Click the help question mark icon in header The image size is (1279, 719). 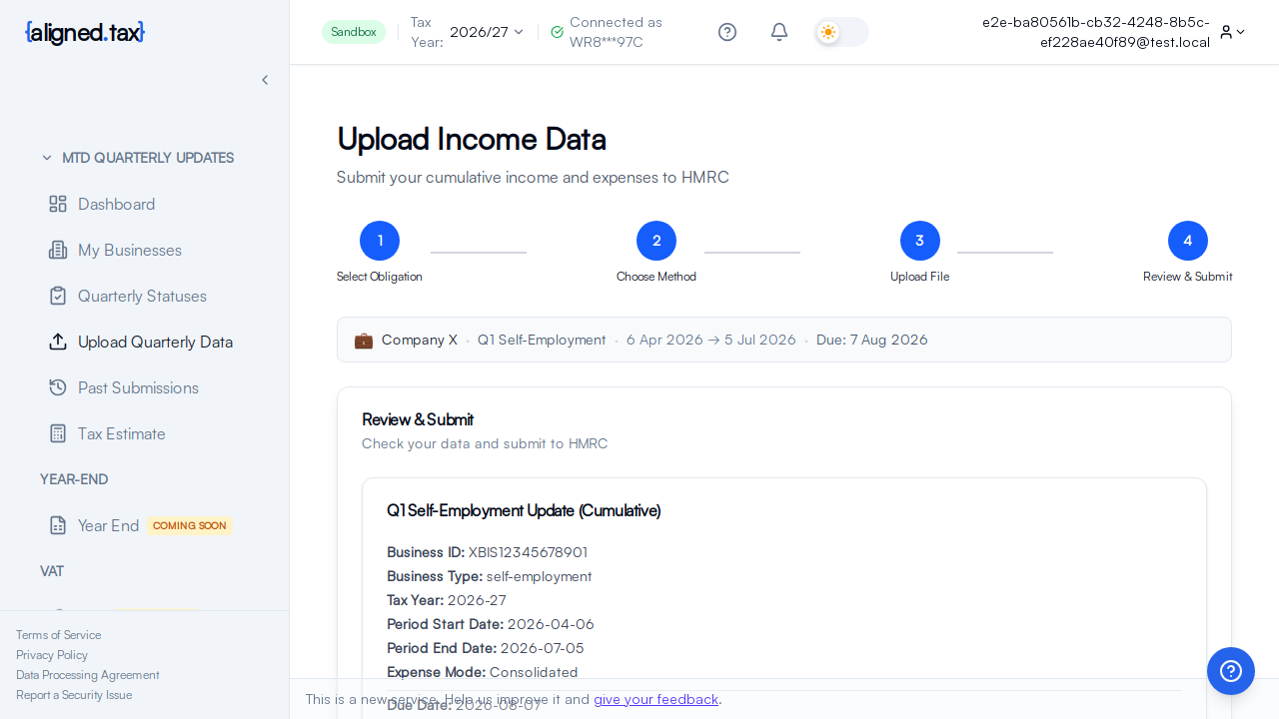[x=727, y=32]
